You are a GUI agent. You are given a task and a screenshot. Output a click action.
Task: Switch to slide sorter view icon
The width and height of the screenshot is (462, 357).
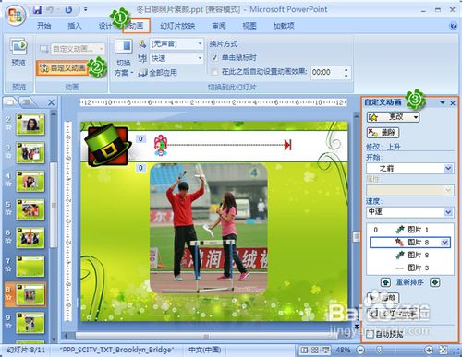[x=315, y=350]
